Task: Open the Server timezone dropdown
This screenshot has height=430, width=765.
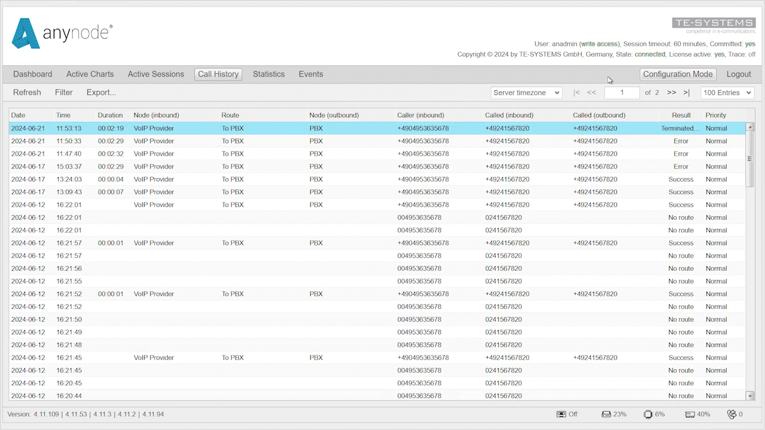Action: (x=527, y=93)
